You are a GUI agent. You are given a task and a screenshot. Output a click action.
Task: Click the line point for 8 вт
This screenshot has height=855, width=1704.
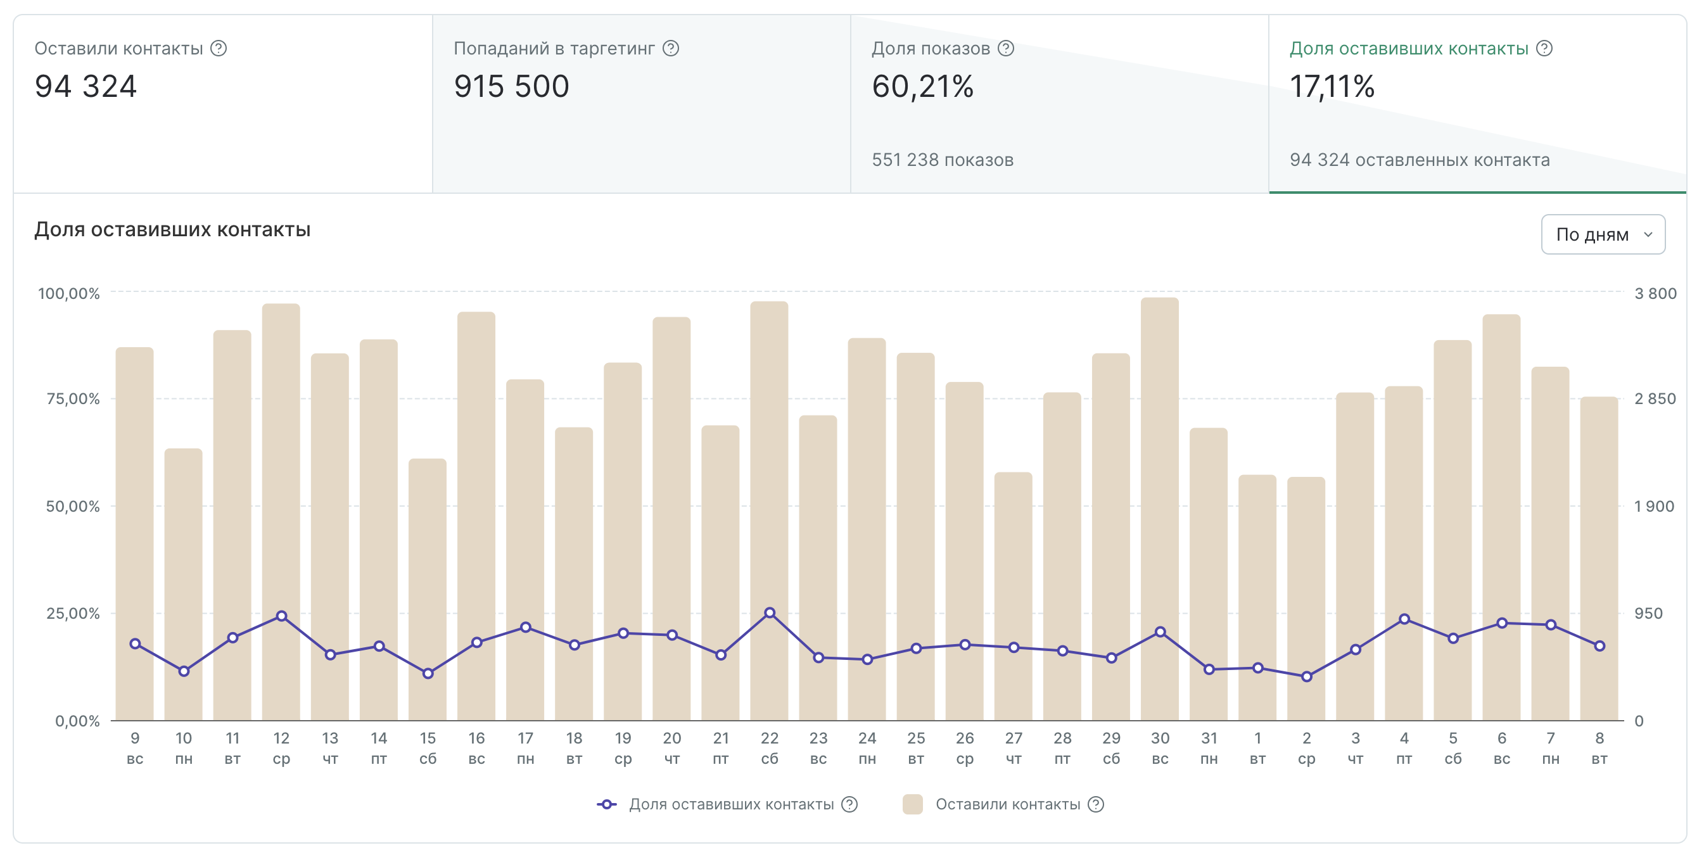(x=1599, y=646)
